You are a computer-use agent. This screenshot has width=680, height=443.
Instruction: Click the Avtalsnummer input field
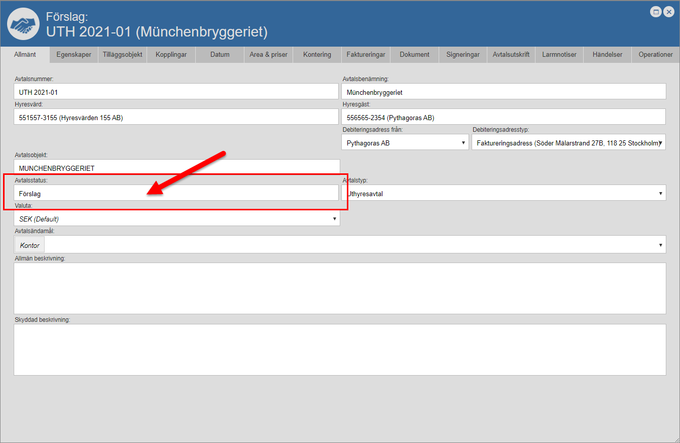pyautogui.click(x=176, y=92)
